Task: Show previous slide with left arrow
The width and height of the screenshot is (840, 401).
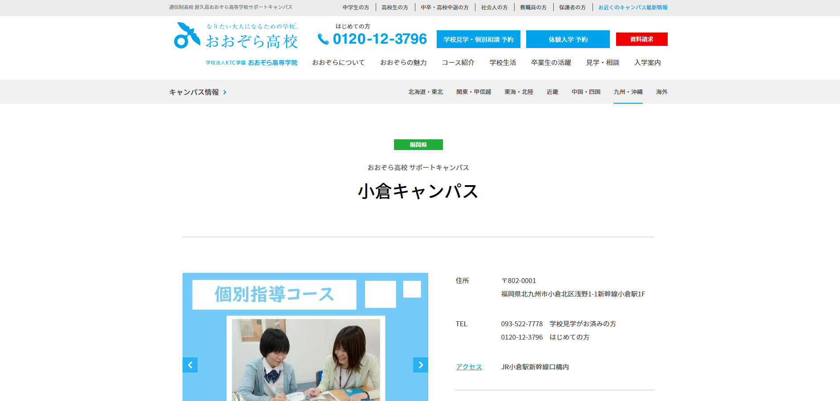Action: [x=190, y=365]
